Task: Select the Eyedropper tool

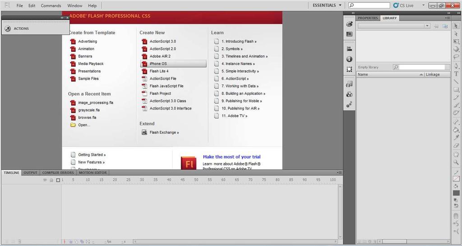Action: [456, 137]
